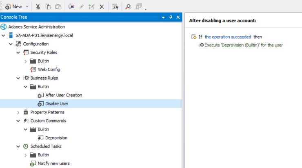Collapse Builtin folder under Custom Commands
Image resolution: width=302 pixels, height=168 pixels.
click(25, 129)
